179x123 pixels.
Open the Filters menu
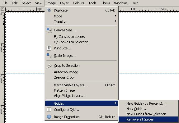(x=105, y=3)
